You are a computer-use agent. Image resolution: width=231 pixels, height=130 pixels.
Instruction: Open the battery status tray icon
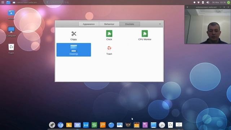pos(203,3)
